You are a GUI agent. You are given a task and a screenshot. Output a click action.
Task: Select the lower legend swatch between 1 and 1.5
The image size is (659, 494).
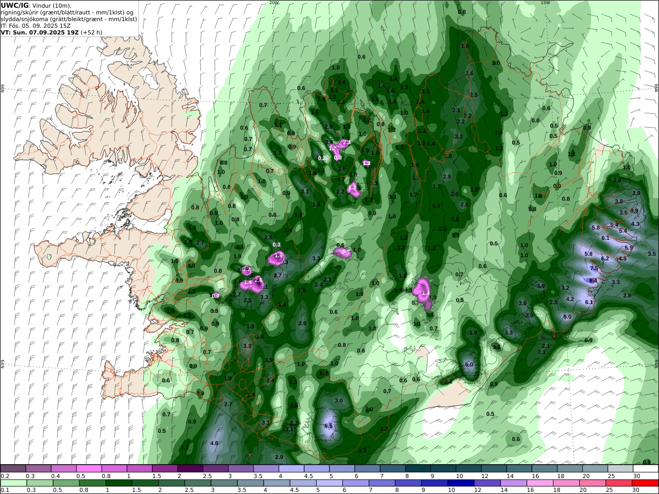coord(118,483)
